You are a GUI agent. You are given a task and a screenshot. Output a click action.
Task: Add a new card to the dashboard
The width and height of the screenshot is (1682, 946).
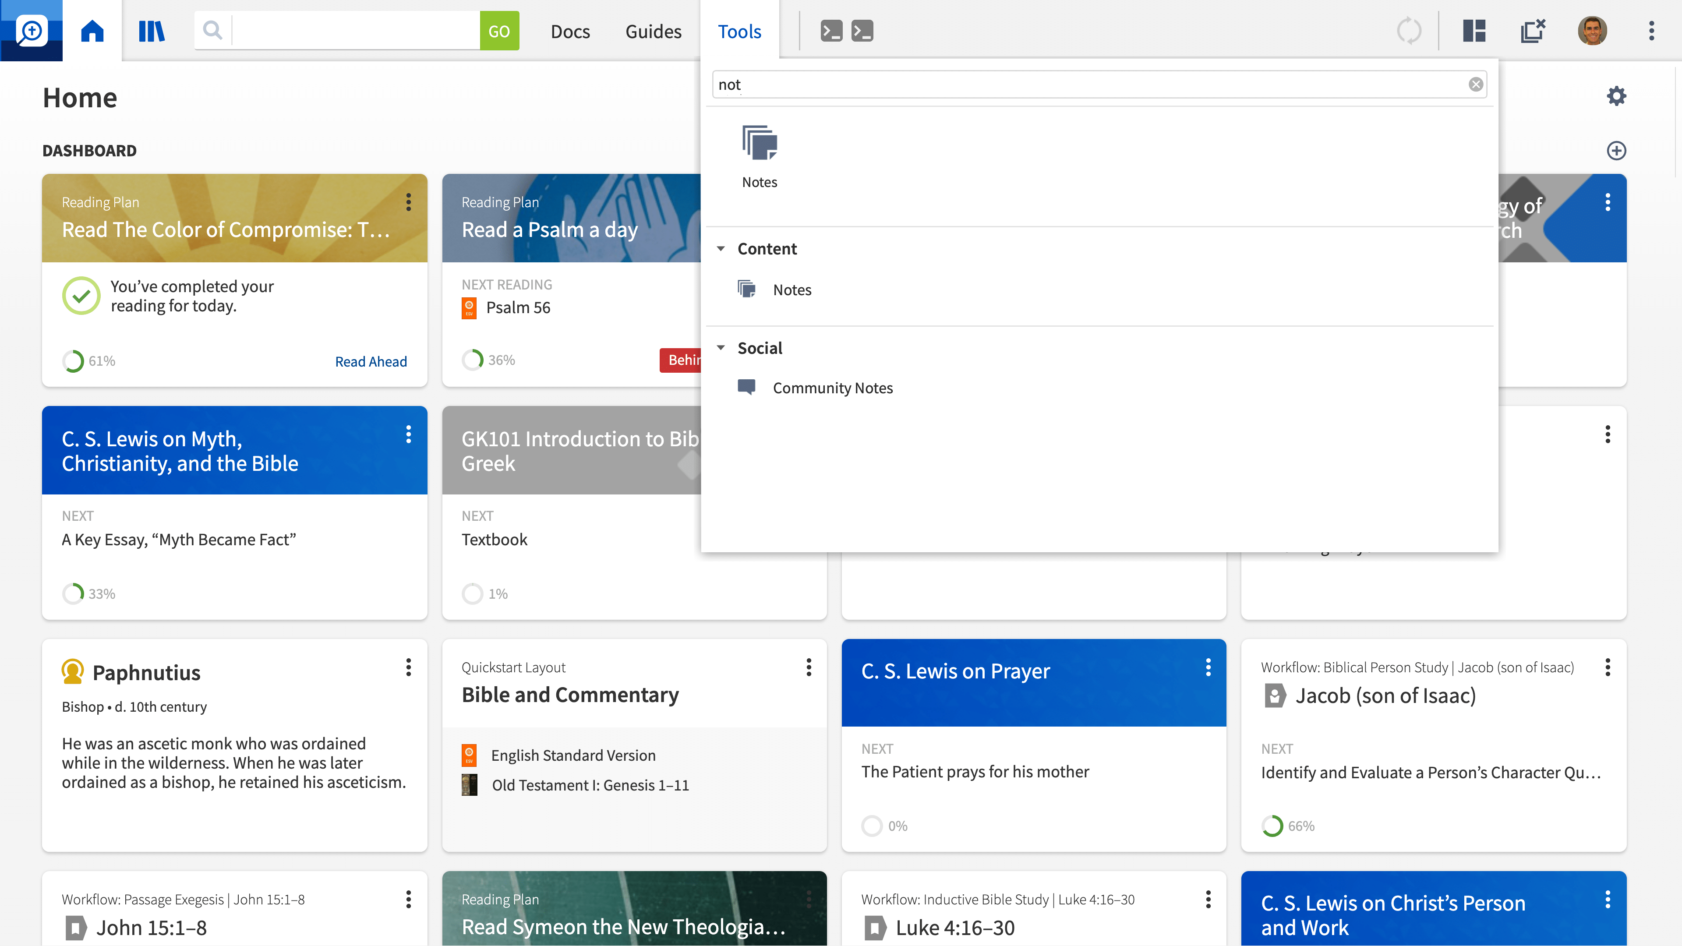pyautogui.click(x=1616, y=151)
